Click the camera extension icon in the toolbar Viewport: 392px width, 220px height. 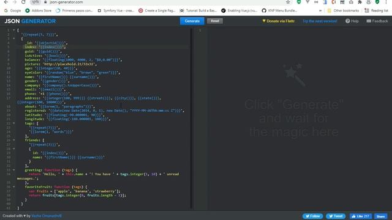tap(351, 2)
